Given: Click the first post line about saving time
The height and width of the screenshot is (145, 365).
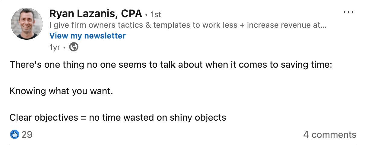Looking at the screenshot, I should click(170, 65).
